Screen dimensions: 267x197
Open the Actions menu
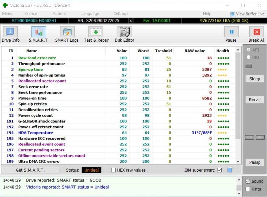59,14
